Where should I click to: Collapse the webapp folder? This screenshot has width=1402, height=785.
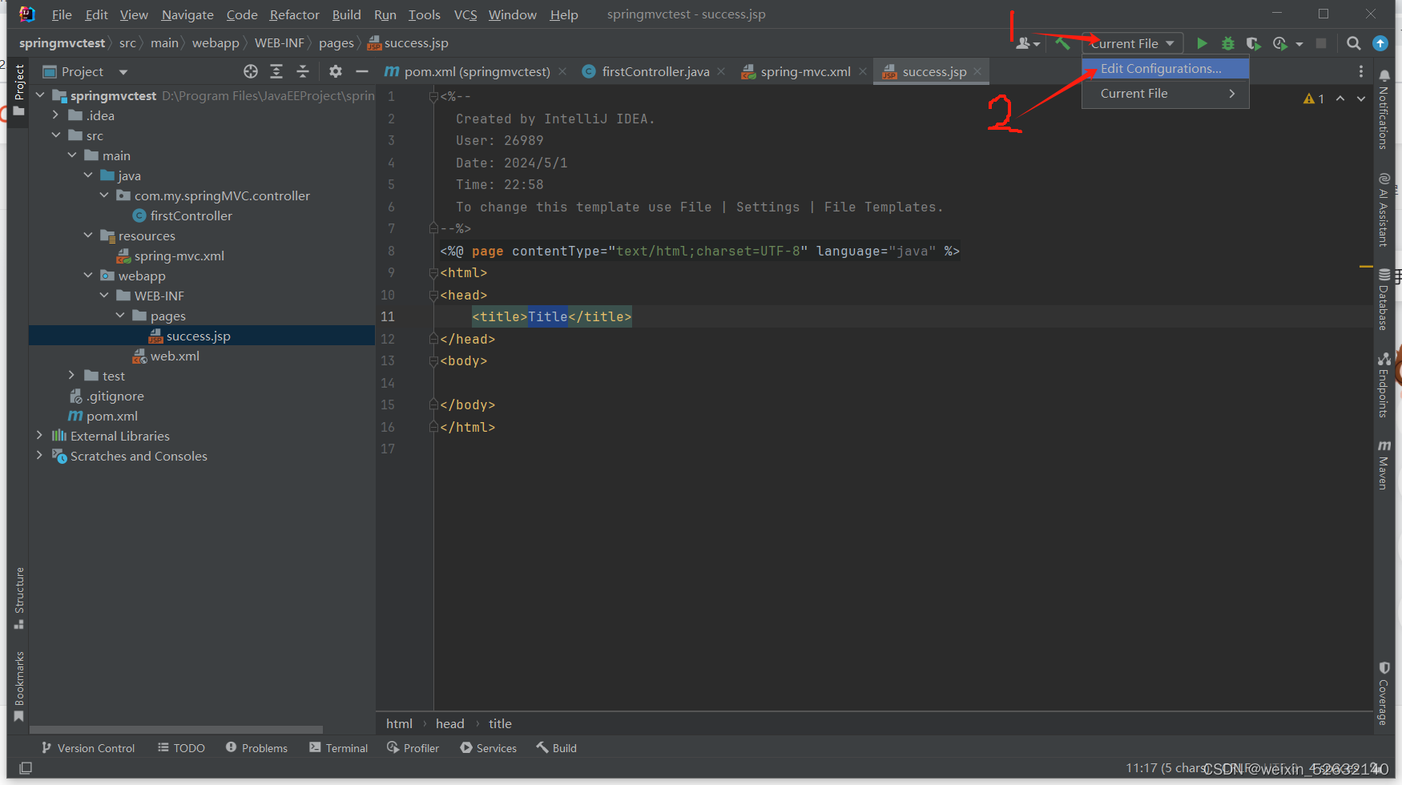[x=88, y=276]
